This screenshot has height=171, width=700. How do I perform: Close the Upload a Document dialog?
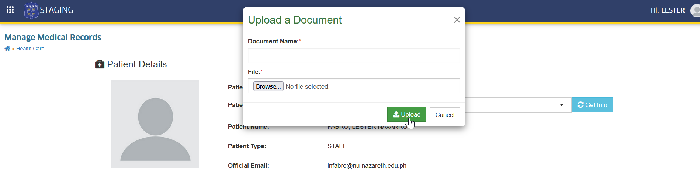click(x=457, y=20)
